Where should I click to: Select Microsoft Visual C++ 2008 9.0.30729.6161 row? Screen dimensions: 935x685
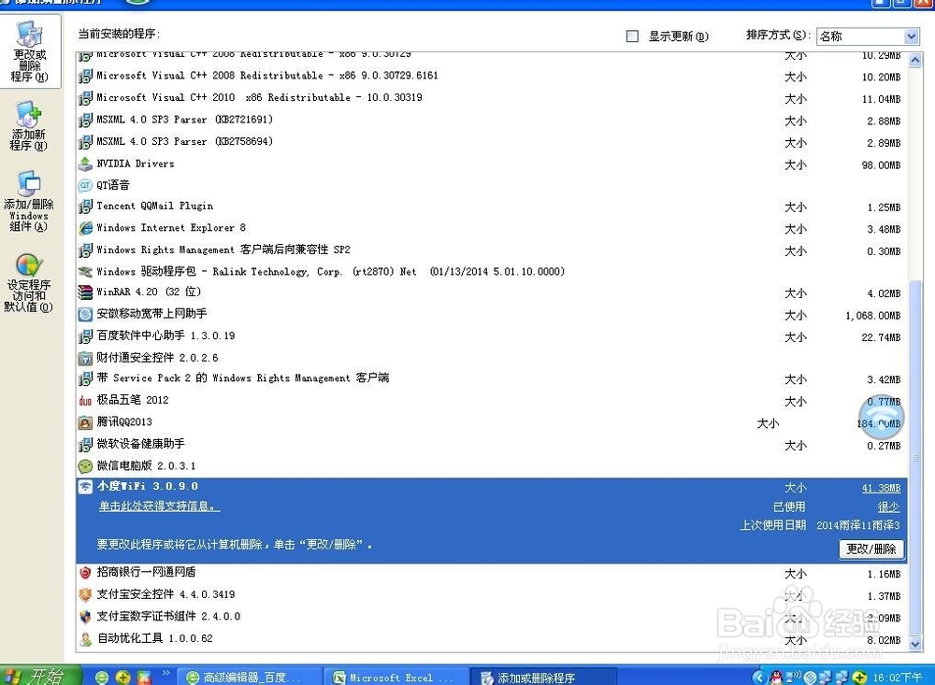point(492,76)
